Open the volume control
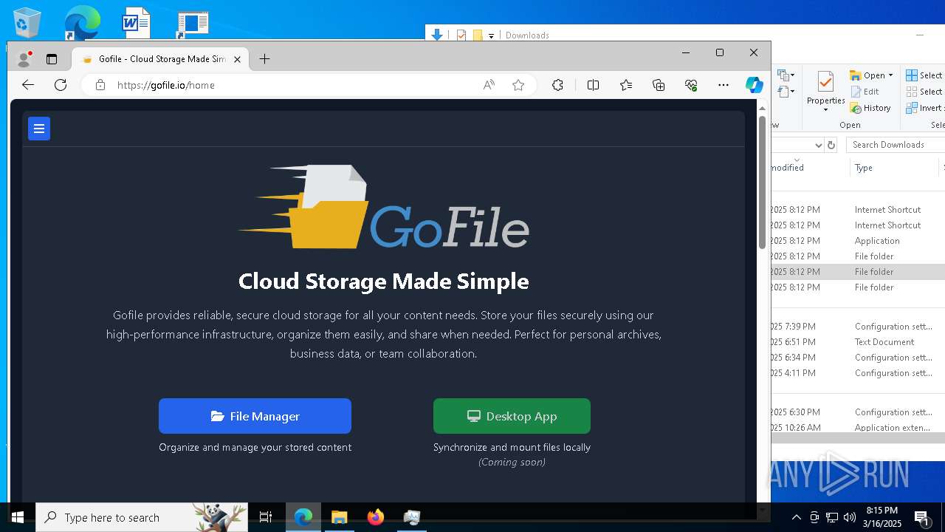Image resolution: width=945 pixels, height=532 pixels. point(850,517)
